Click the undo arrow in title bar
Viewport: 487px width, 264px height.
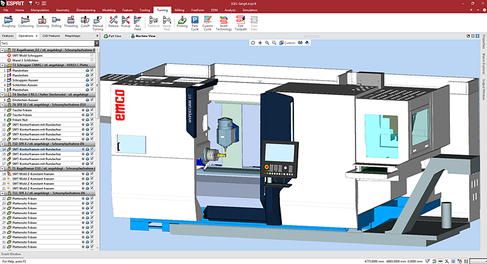[38, 4]
